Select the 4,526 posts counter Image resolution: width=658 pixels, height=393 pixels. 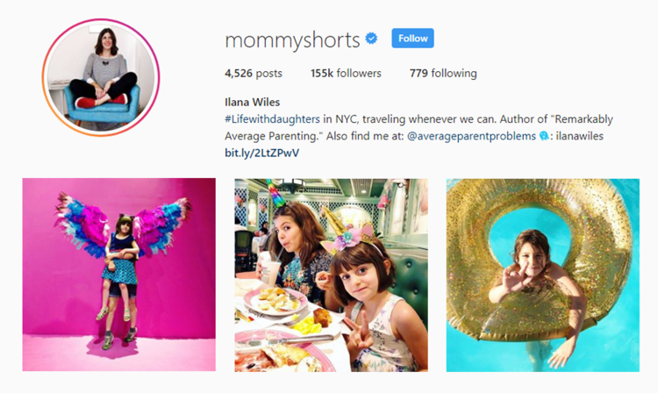point(254,74)
